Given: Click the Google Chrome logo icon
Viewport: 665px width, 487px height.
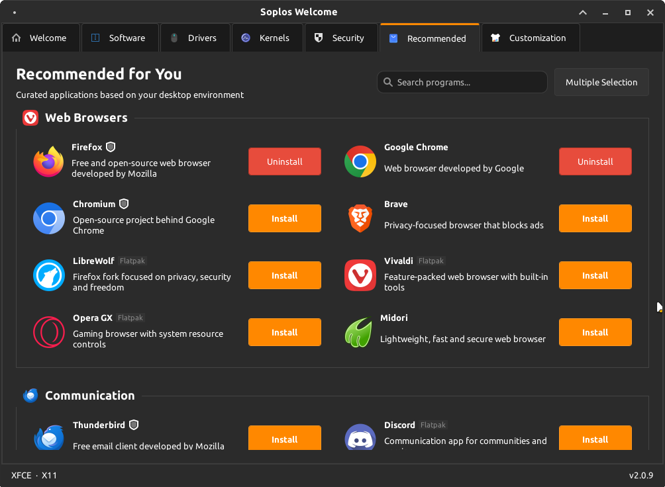Looking at the screenshot, I should tap(360, 161).
